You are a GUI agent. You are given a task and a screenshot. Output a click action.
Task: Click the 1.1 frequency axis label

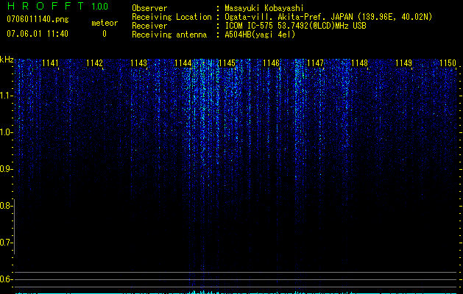(6, 96)
